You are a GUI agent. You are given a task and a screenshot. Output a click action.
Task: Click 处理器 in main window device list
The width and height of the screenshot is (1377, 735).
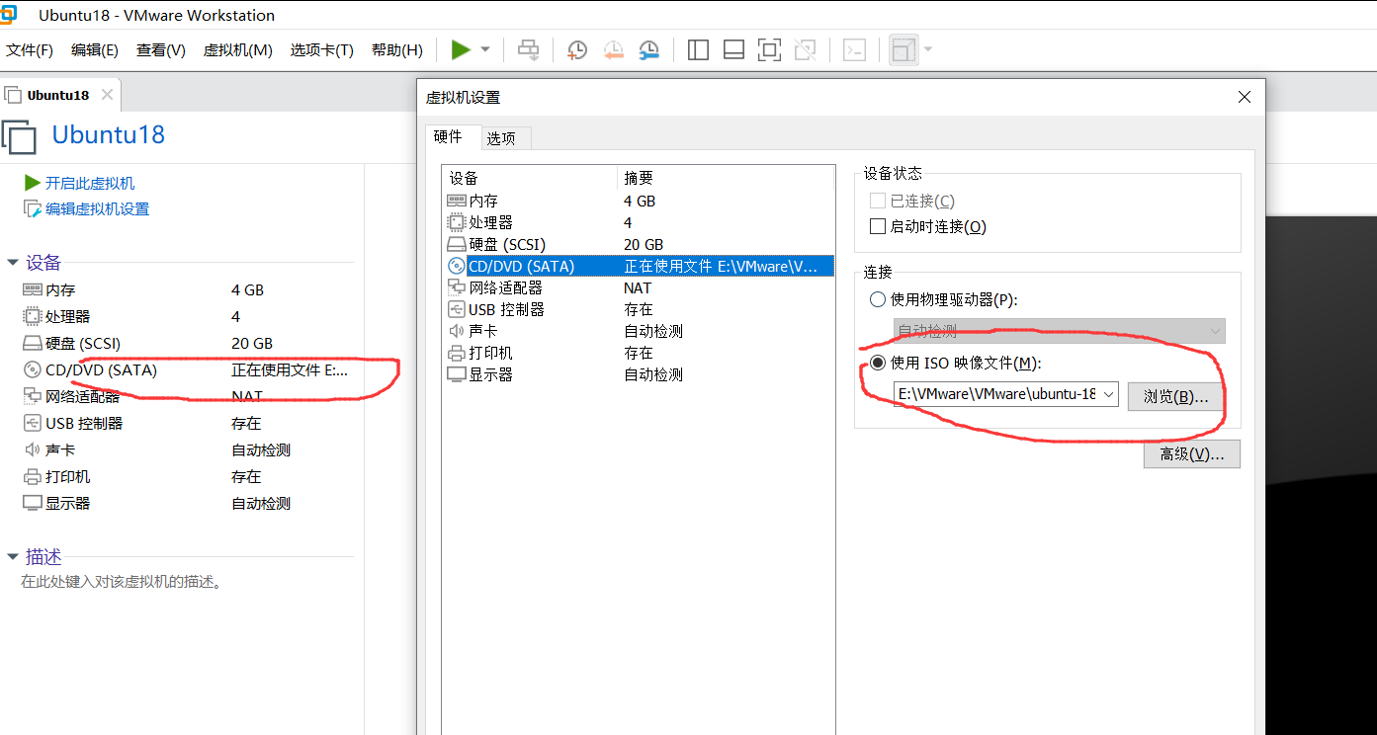[67, 317]
